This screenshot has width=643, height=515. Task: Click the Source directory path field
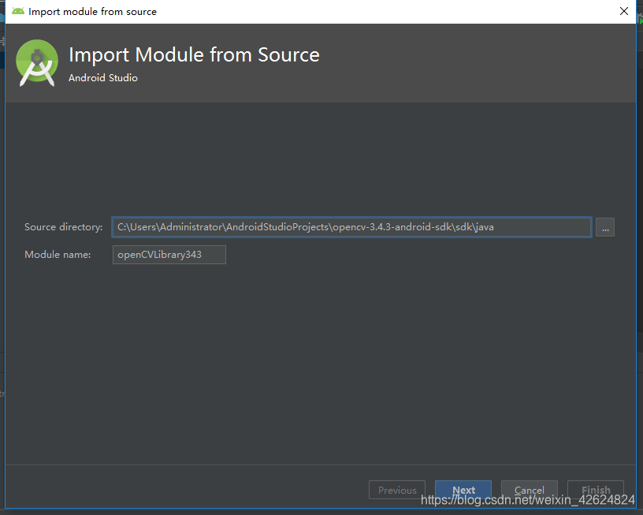(351, 227)
